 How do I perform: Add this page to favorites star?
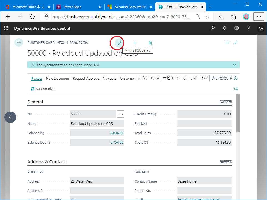[x=208, y=17]
